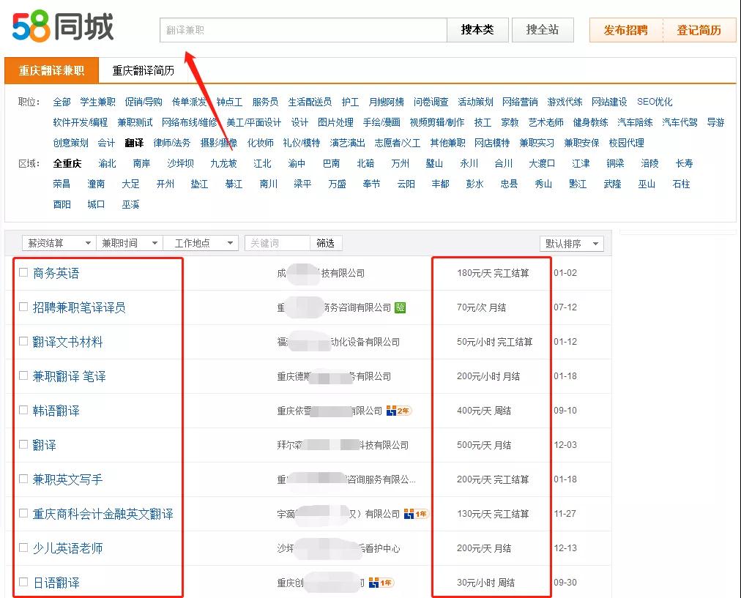
Task: Click the 发布招聘 button
Action: [625, 30]
